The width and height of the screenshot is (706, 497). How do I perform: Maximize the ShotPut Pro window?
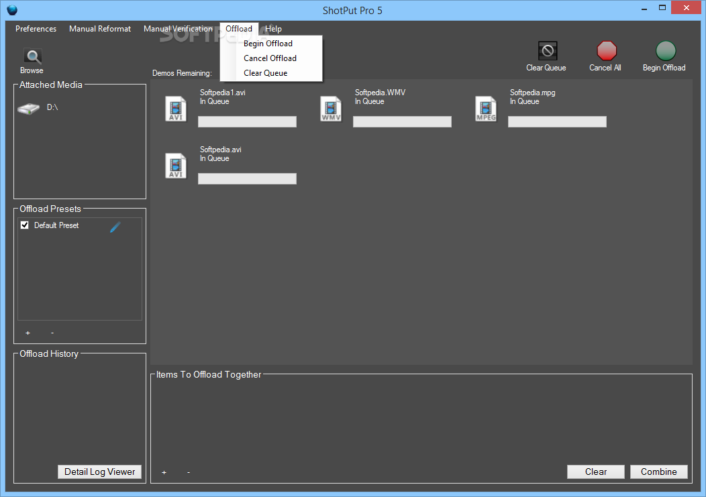[x=662, y=7]
